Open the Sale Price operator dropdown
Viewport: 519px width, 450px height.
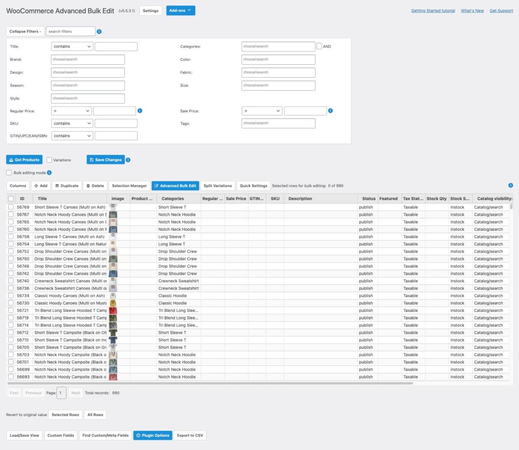point(262,111)
